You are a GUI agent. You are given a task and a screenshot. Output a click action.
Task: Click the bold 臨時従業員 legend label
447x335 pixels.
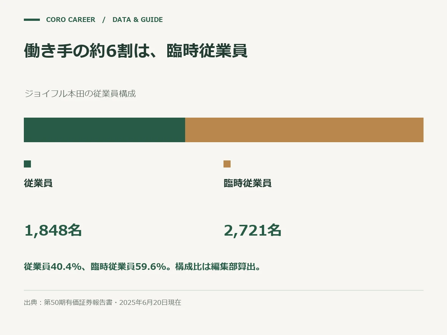(x=247, y=183)
